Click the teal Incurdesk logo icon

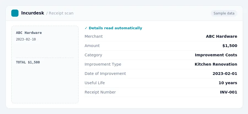click(15, 13)
